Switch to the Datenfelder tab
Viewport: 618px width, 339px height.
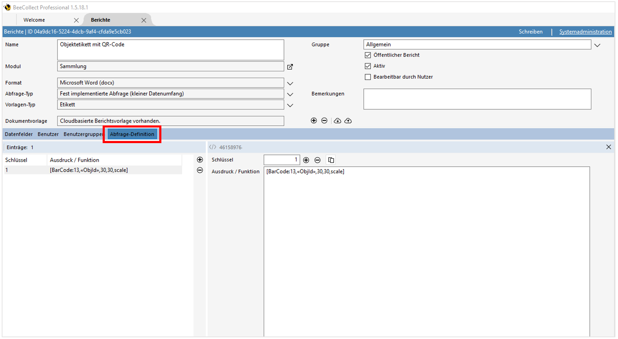coord(18,134)
